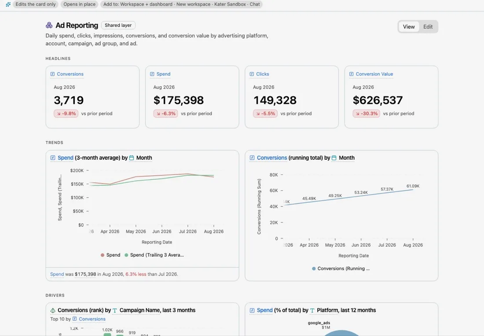
Task: Click the rank icon beside Conversions (rank) title
Action: point(53,310)
